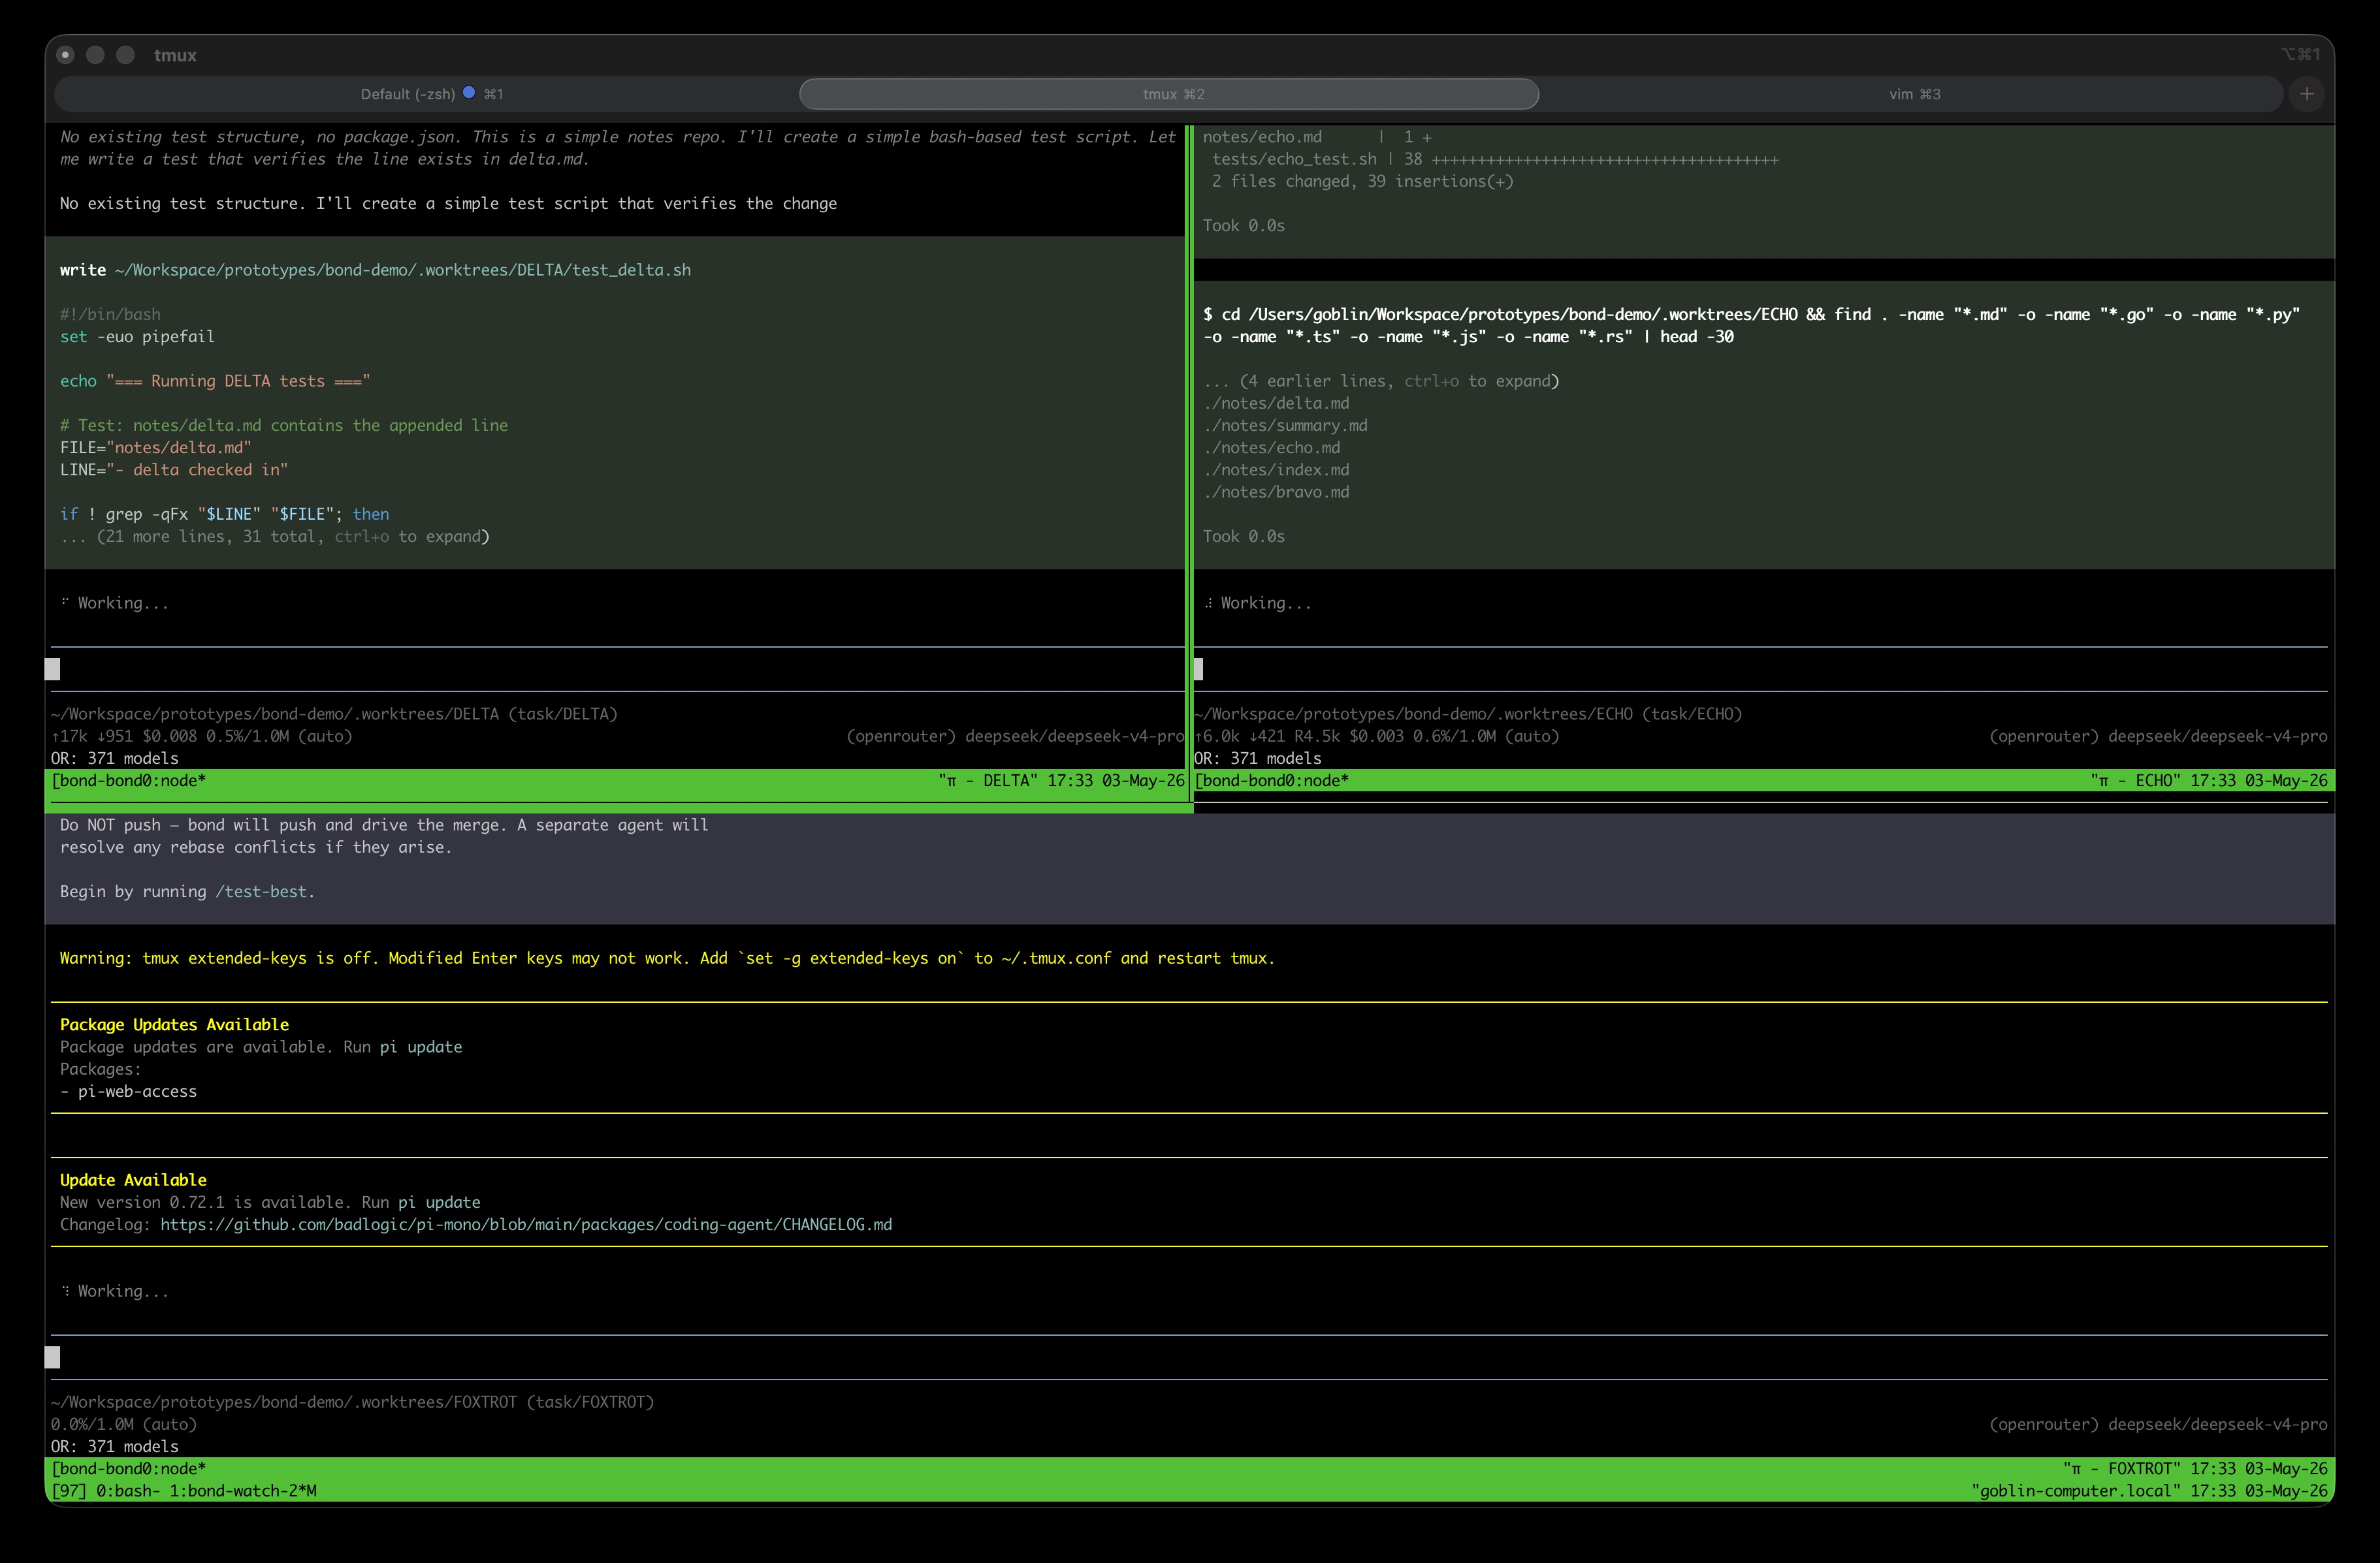Click the FOXTROT pane Working... status
This screenshot has width=2380, height=1563.
pos(115,1291)
